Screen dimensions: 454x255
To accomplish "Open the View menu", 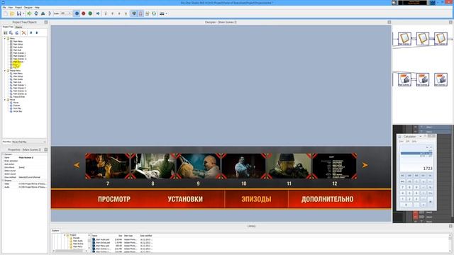I will tap(11, 7).
